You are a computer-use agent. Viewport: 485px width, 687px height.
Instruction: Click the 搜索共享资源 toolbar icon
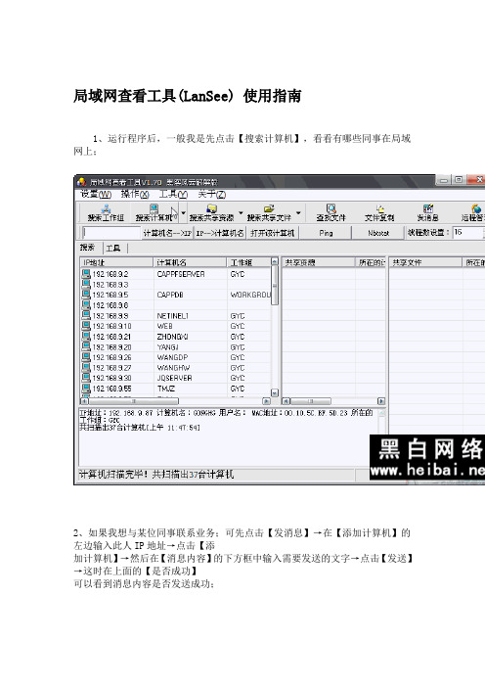click(211, 208)
